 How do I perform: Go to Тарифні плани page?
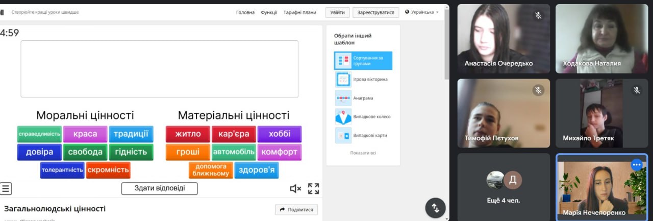(299, 12)
